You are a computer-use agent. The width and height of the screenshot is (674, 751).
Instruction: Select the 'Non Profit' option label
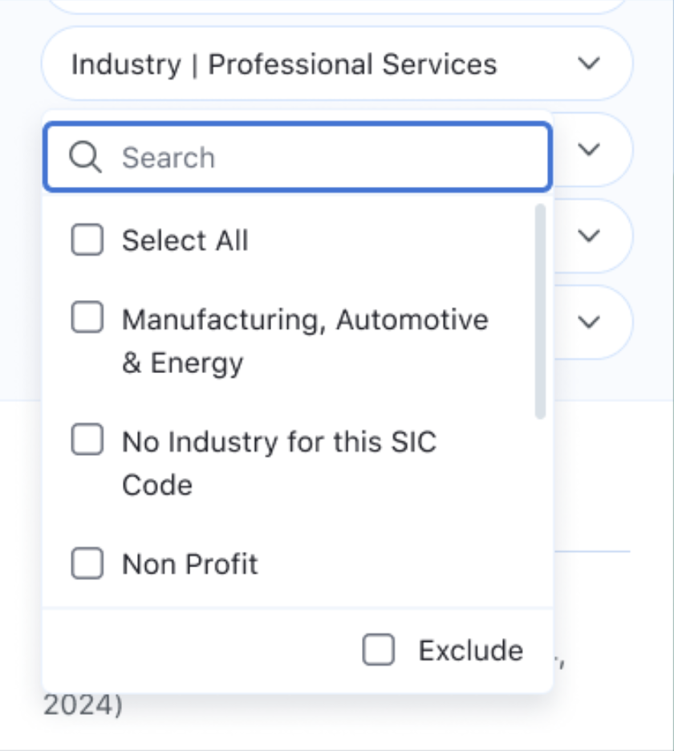coord(190,564)
